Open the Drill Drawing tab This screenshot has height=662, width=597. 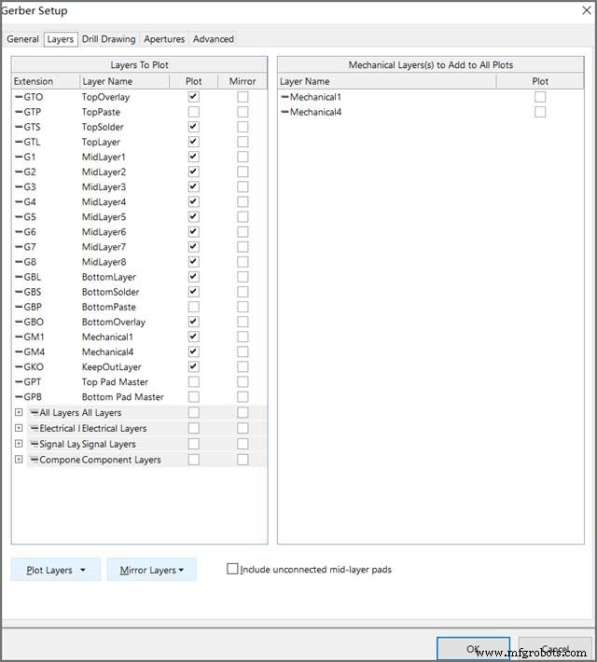[108, 39]
